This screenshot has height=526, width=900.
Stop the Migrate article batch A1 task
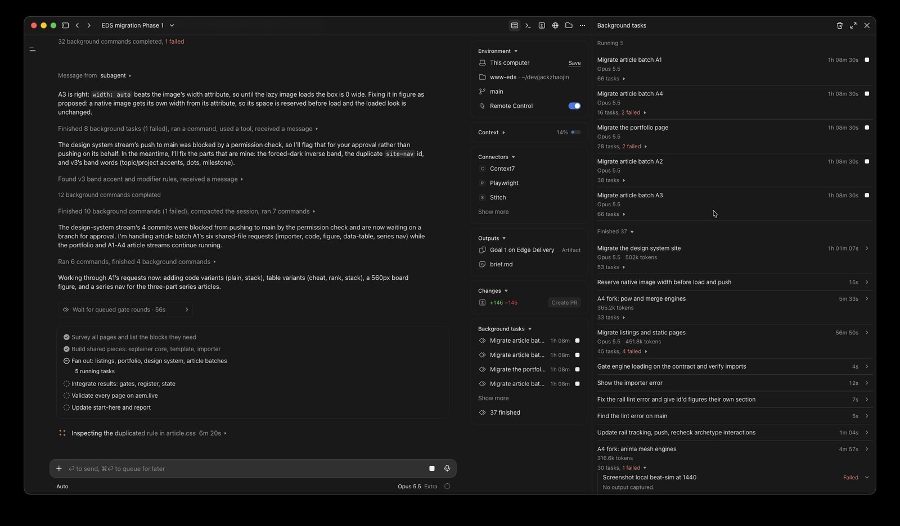point(867,60)
